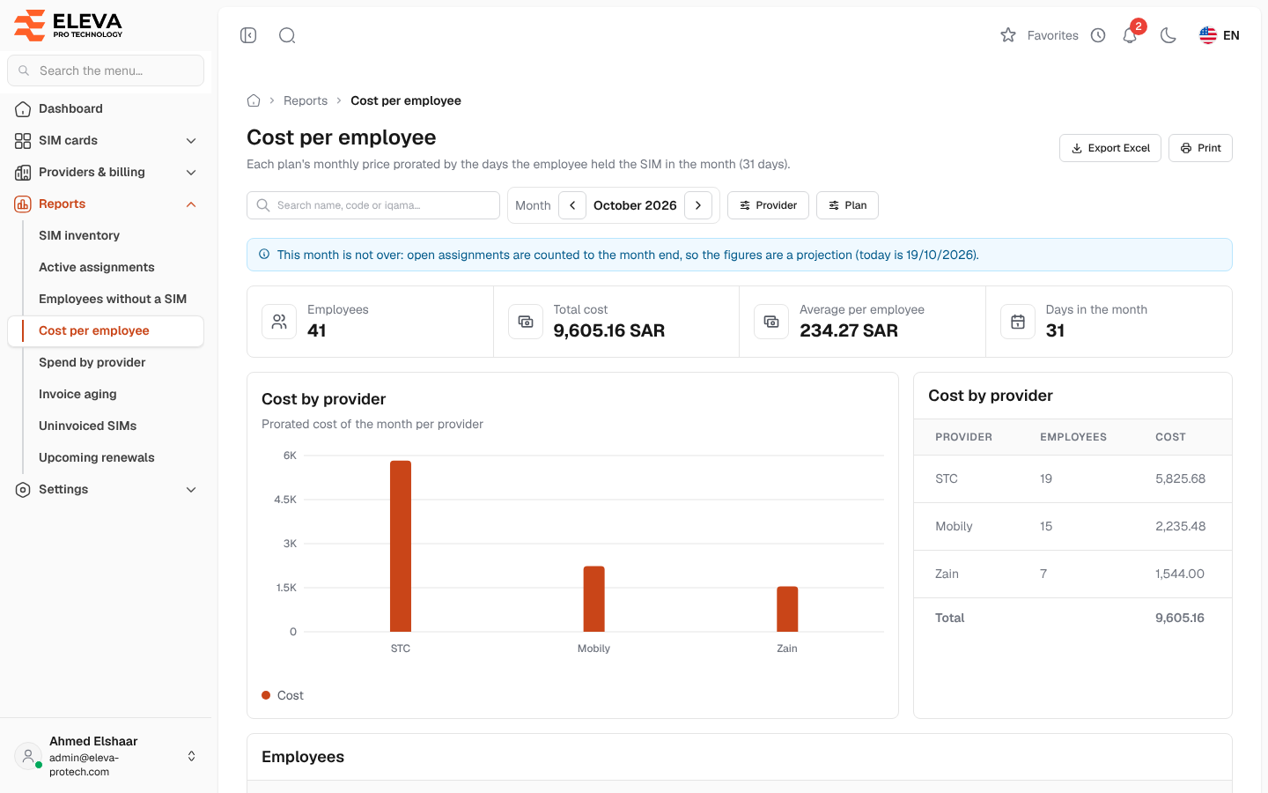Click the Export Excel button
This screenshot has width=1268, height=793.
click(x=1110, y=148)
